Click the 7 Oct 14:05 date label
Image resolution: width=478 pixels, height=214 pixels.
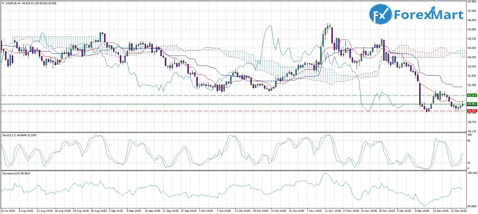pos(224,211)
